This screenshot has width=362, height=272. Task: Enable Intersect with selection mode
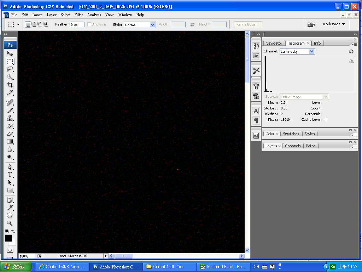coord(46,24)
